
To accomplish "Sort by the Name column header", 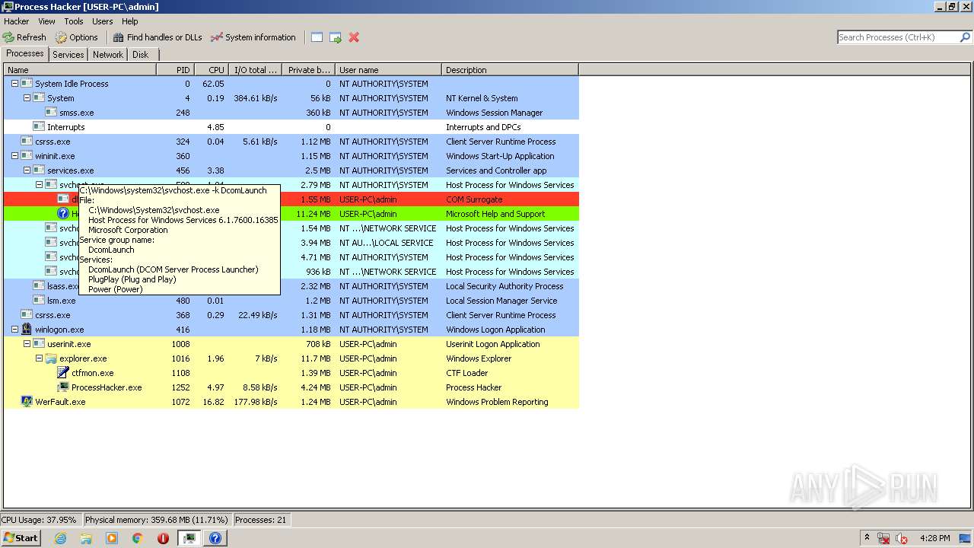I will pyautogui.click(x=80, y=70).
